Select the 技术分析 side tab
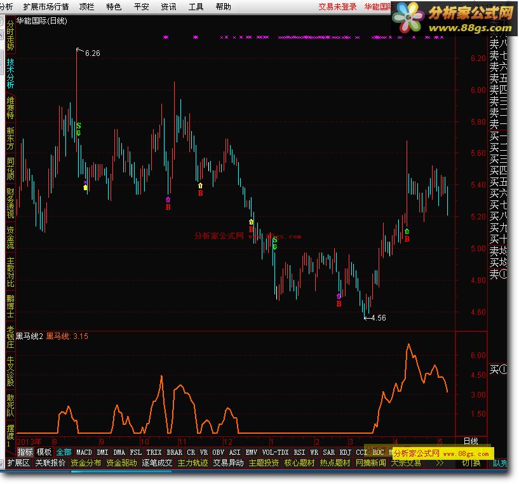 (10, 73)
